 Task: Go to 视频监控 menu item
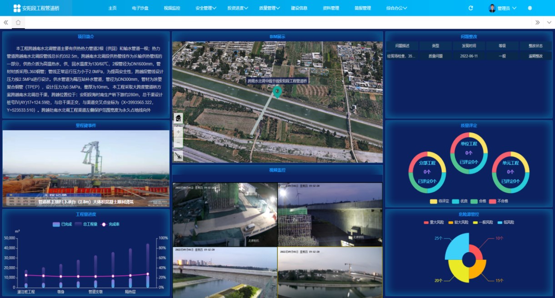172,8
